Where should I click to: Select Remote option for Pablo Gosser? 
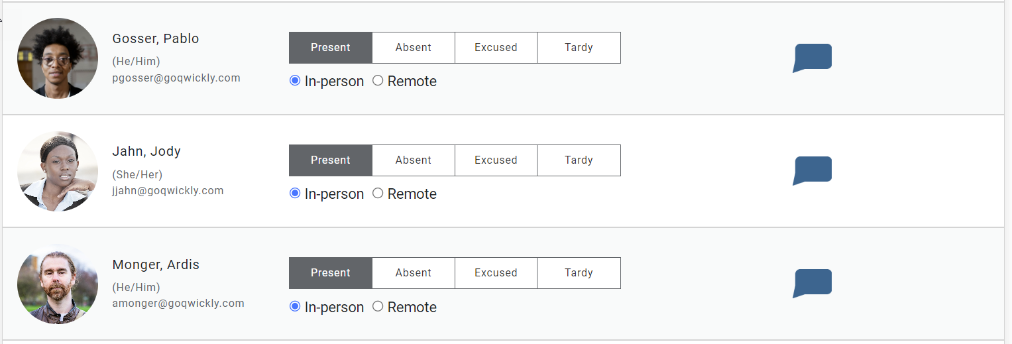[378, 81]
